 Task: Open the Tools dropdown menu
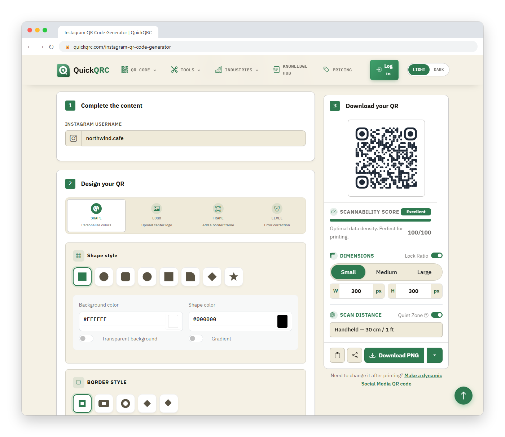point(186,70)
